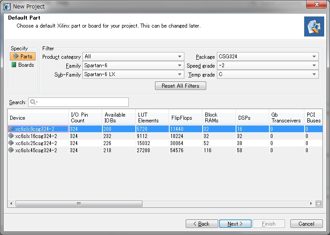Close the New Project dialog
The height and width of the screenshot is (235, 330).
316,4
